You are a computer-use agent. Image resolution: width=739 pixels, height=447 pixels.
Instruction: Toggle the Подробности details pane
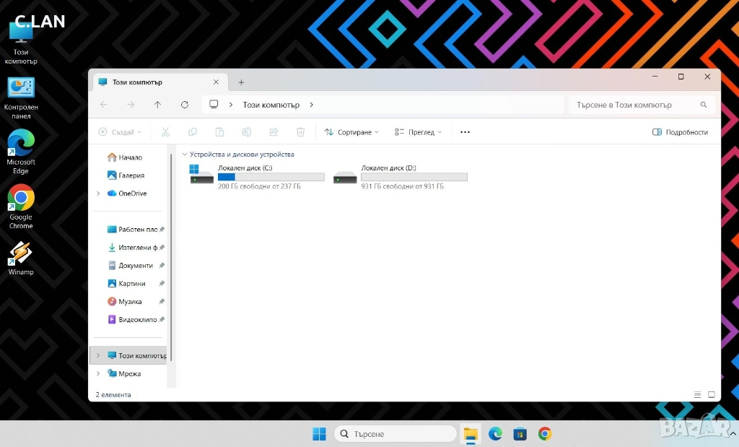(x=680, y=132)
